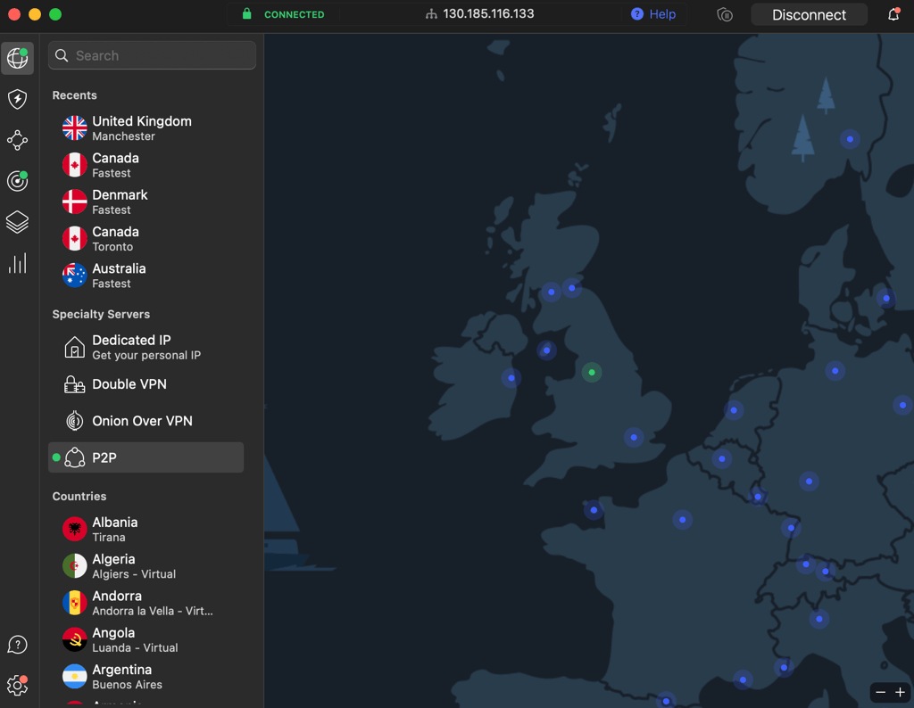
Task: Select Onion Over VPN server
Action: (x=145, y=421)
